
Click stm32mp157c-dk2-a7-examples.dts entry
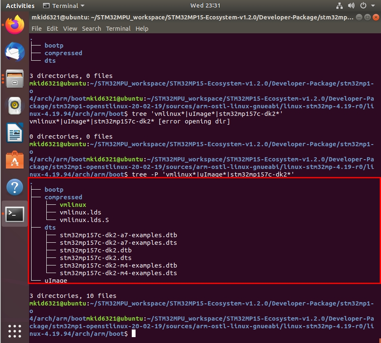tap(118, 243)
